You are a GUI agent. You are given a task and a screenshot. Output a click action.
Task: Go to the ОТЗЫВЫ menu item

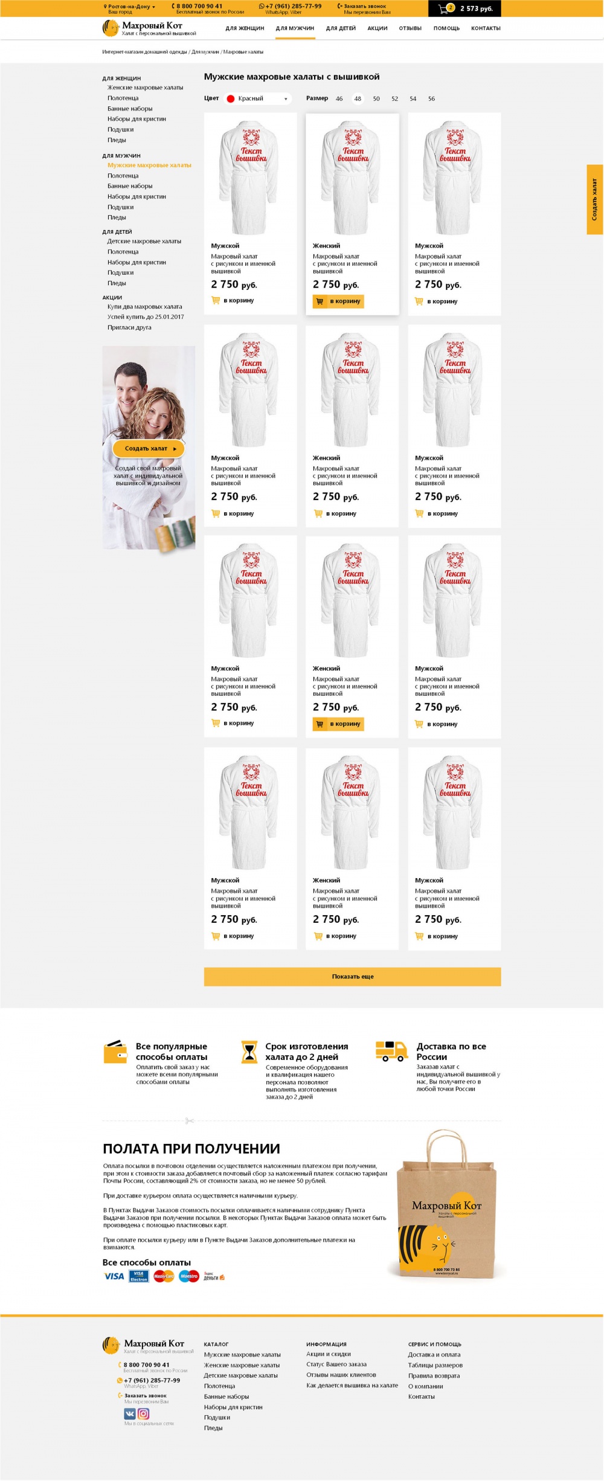tap(410, 28)
